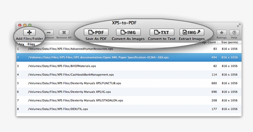
Task: Open Help with the question mark icon
Action: tap(234, 33)
